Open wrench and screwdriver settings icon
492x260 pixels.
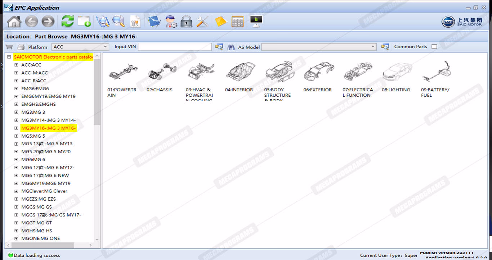point(202,21)
